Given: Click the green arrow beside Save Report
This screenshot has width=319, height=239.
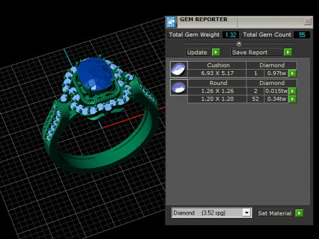Looking at the screenshot, I should click(x=288, y=52).
